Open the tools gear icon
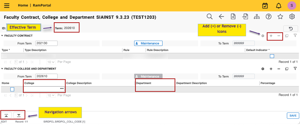 pos(292,17)
